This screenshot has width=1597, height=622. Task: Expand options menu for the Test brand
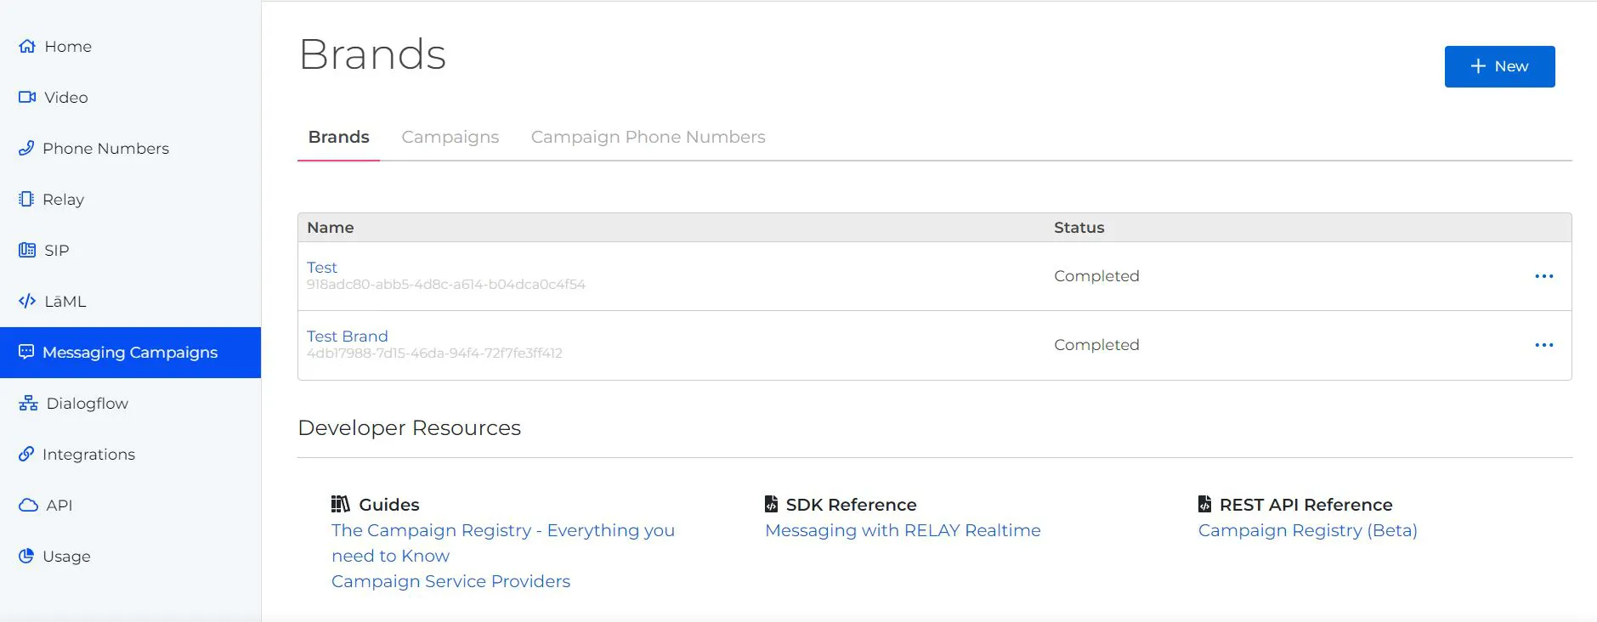[x=1543, y=276]
